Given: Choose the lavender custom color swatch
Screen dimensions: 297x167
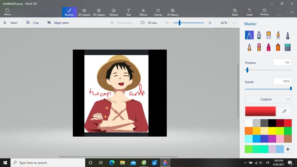Looking at the screenshot, I should [272, 149].
